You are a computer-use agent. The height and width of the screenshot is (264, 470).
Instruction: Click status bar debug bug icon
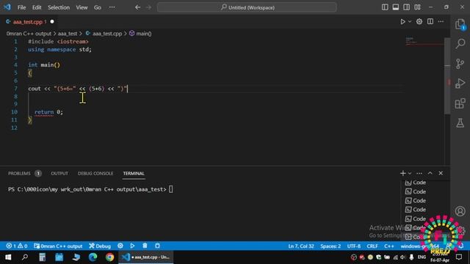157,246
